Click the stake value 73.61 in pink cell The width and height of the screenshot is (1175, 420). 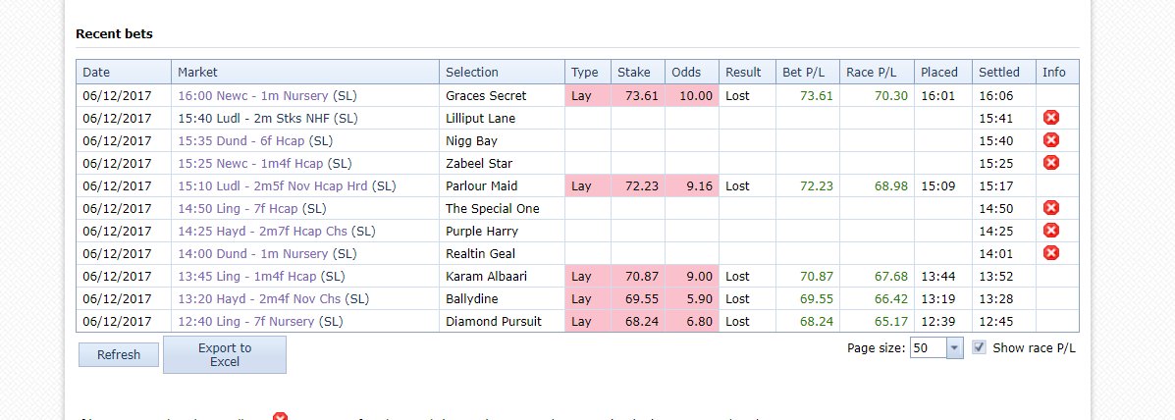[x=642, y=96]
